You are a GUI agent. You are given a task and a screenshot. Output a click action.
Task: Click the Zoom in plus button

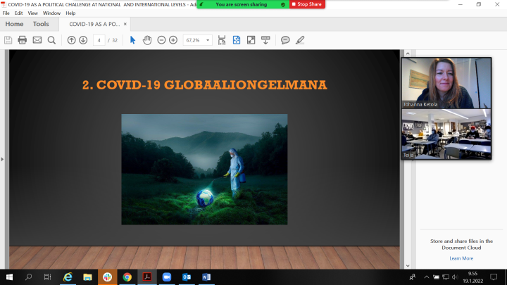173,40
